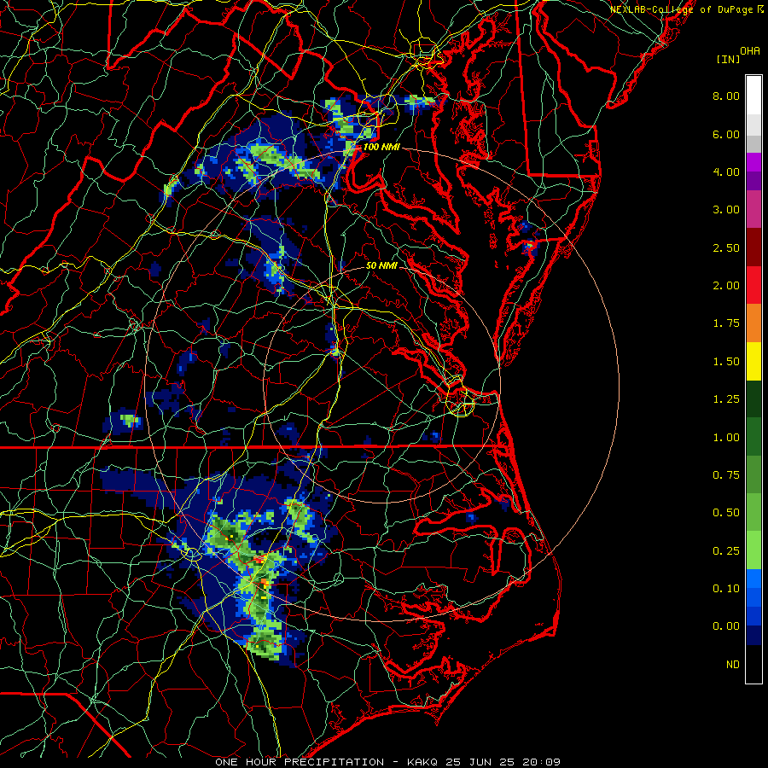Click the 0.50 inch legend label
The width and height of the screenshot is (768, 768).
coord(726,513)
